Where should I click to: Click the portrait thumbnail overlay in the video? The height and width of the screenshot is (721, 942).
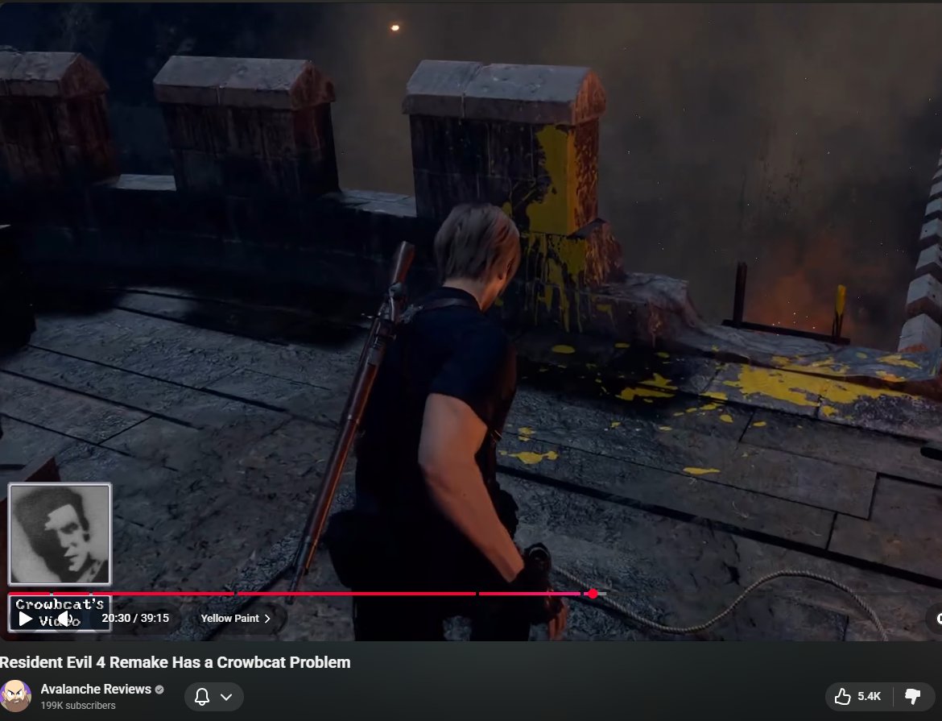click(60, 534)
